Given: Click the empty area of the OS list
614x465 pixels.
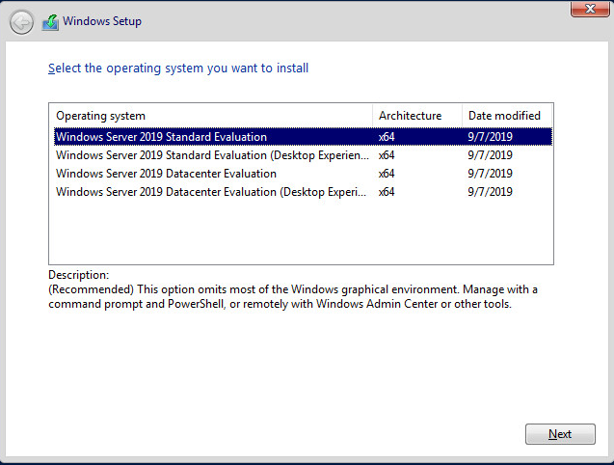Looking at the screenshot, I should (x=299, y=233).
